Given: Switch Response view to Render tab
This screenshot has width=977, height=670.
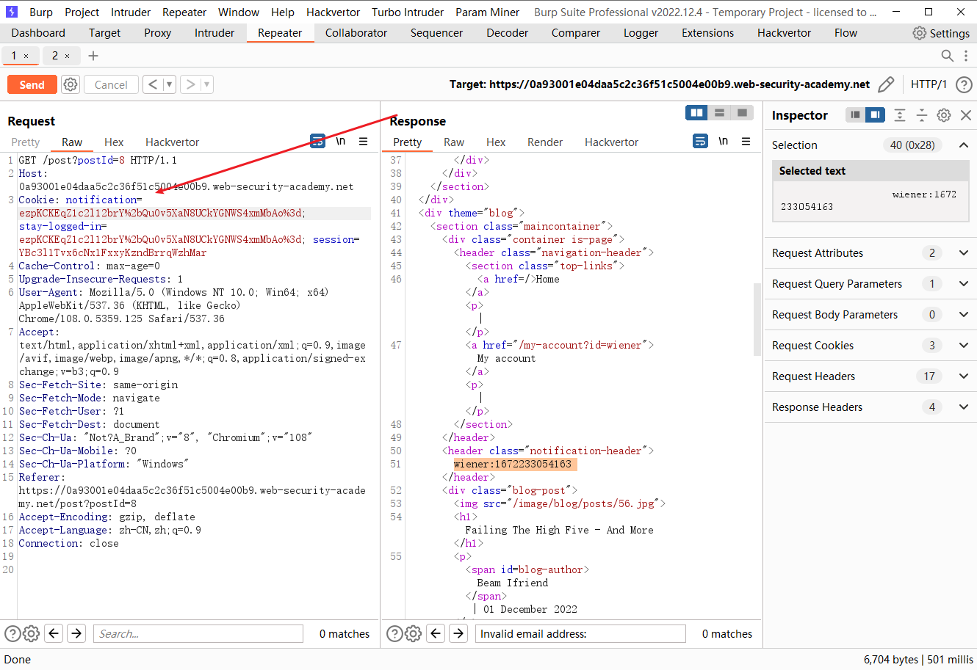Looking at the screenshot, I should tap(544, 142).
